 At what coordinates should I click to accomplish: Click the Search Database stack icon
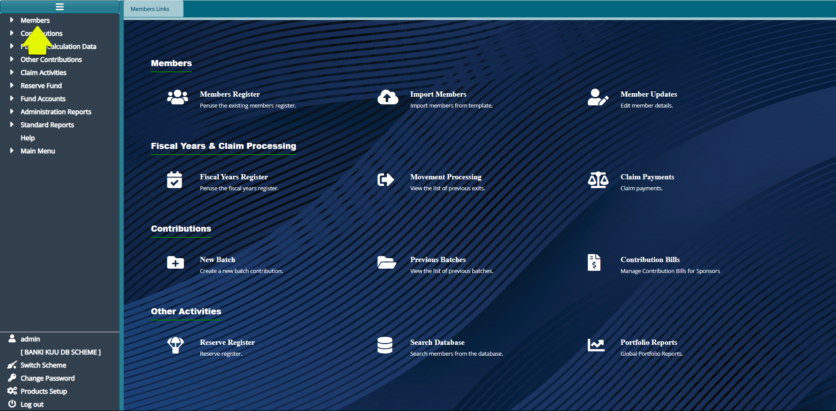[x=385, y=345]
